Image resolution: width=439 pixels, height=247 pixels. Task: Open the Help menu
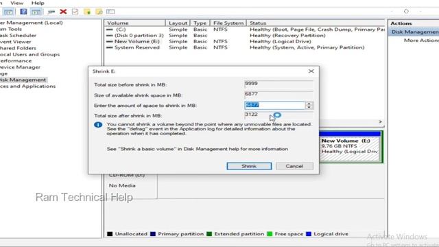[x=38, y=3]
